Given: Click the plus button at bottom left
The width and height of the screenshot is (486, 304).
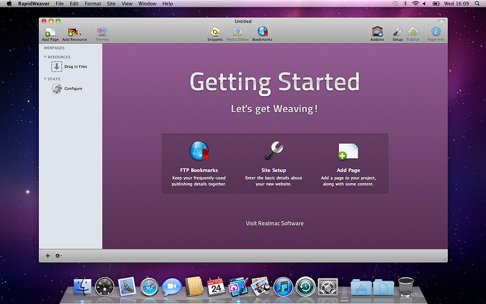Looking at the screenshot, I should [x=48, y=256].
